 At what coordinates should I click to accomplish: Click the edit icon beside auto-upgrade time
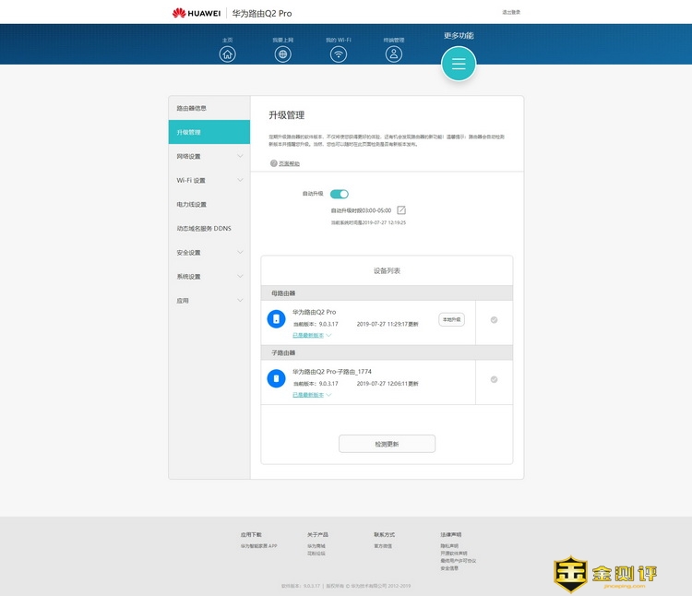401,210
